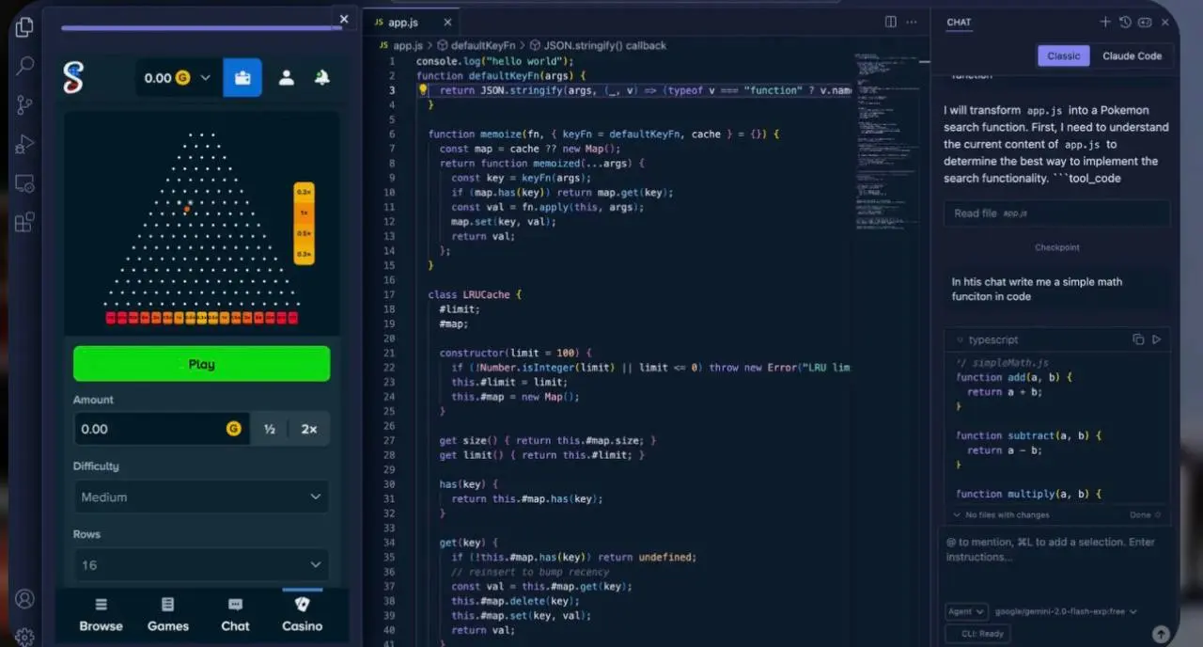Open the Agent mode dropdown
The height and width of the screenshot is (647, 1203).
click(x=966, y=611)
